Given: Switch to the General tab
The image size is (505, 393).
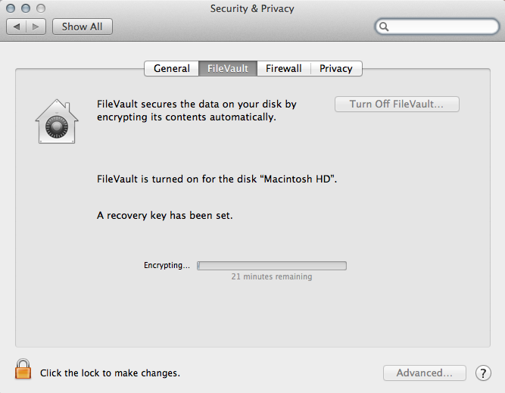Looking at the screenshot, I should click(x=172, y=68).
